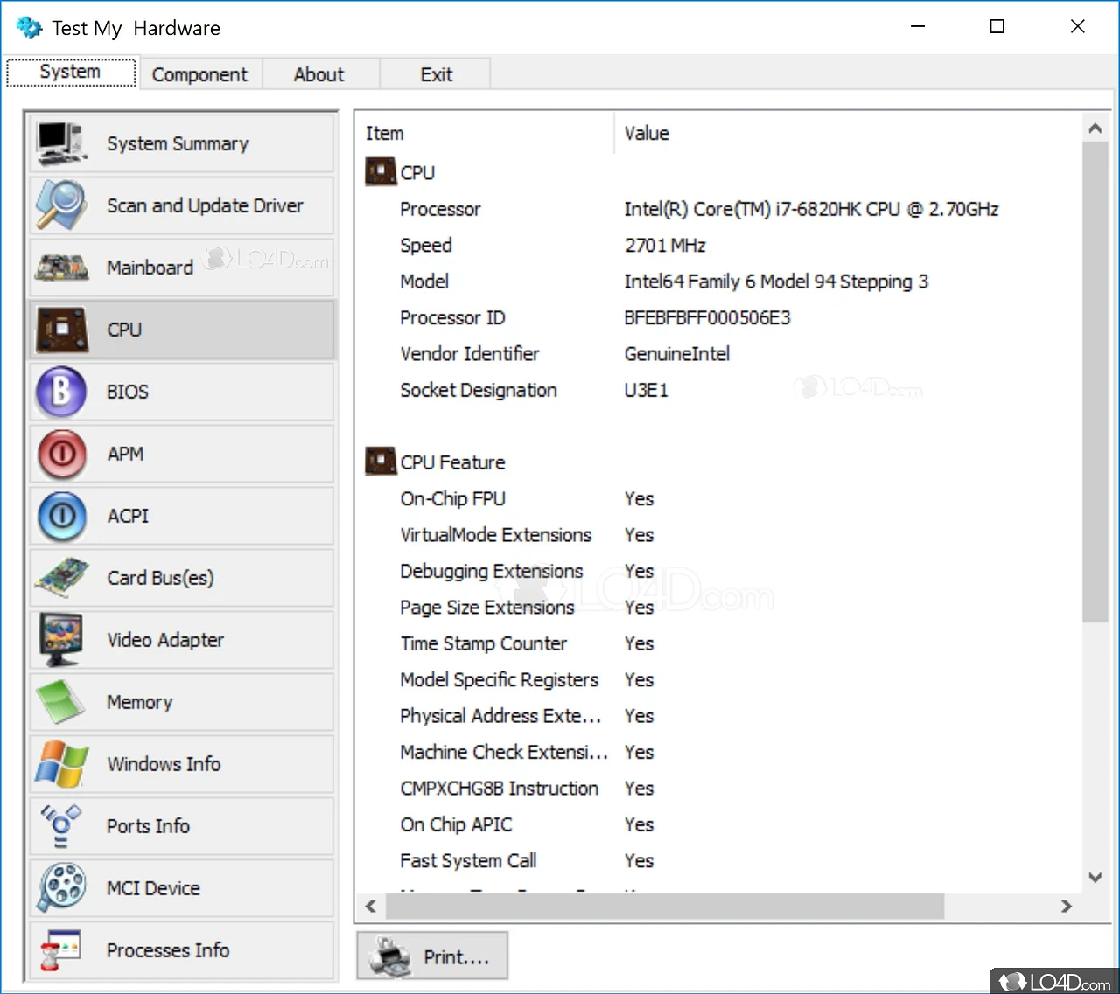The image size is (1120, 994).
Task: Click the Memory green chip icon
Action: pyautogui.click(x=61, y=702)
